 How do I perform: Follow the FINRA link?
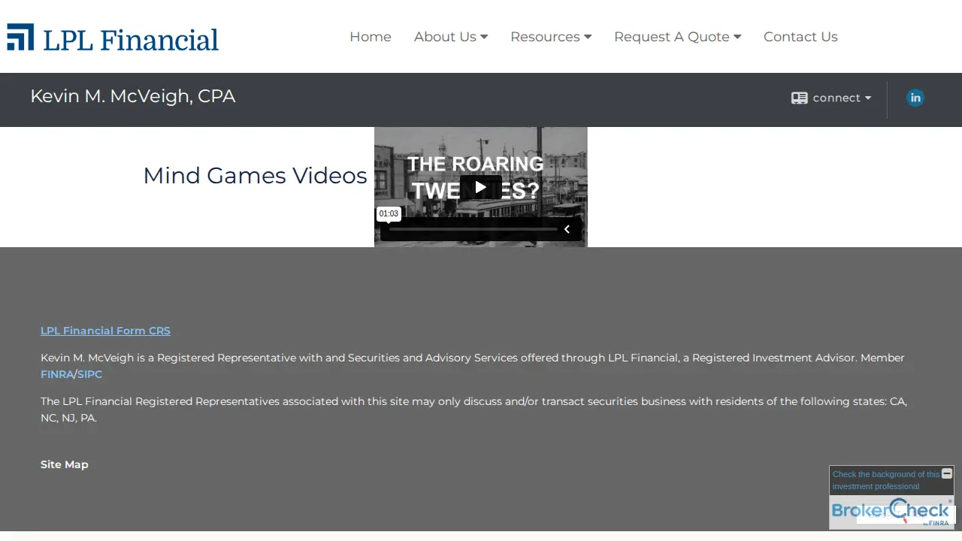coord(57,374)
